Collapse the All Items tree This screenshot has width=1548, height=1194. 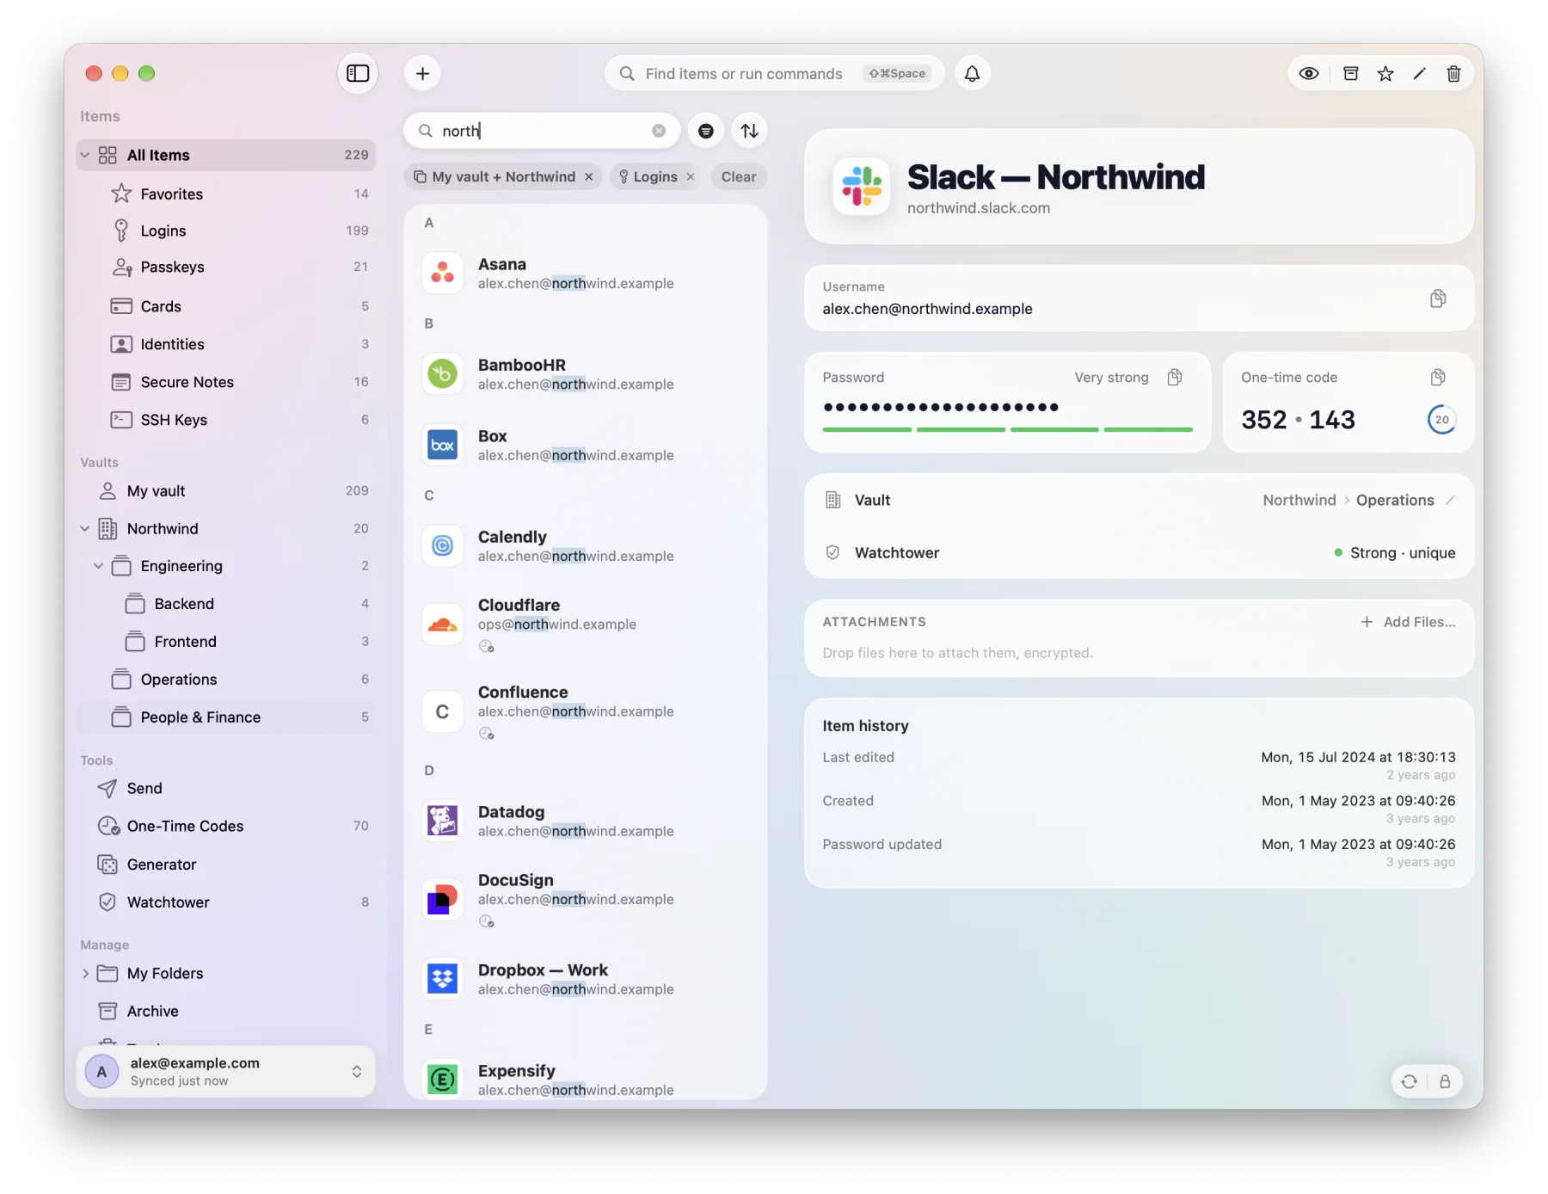(x=84, y=155)
